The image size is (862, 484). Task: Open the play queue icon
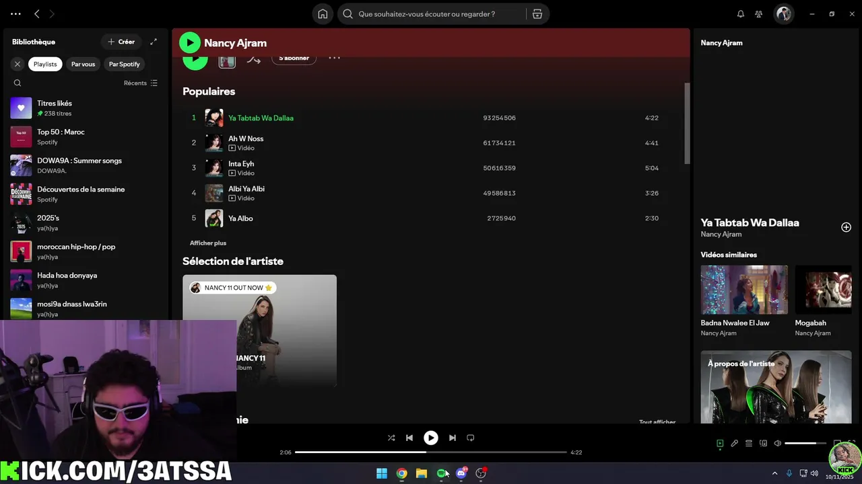[749, 444]
